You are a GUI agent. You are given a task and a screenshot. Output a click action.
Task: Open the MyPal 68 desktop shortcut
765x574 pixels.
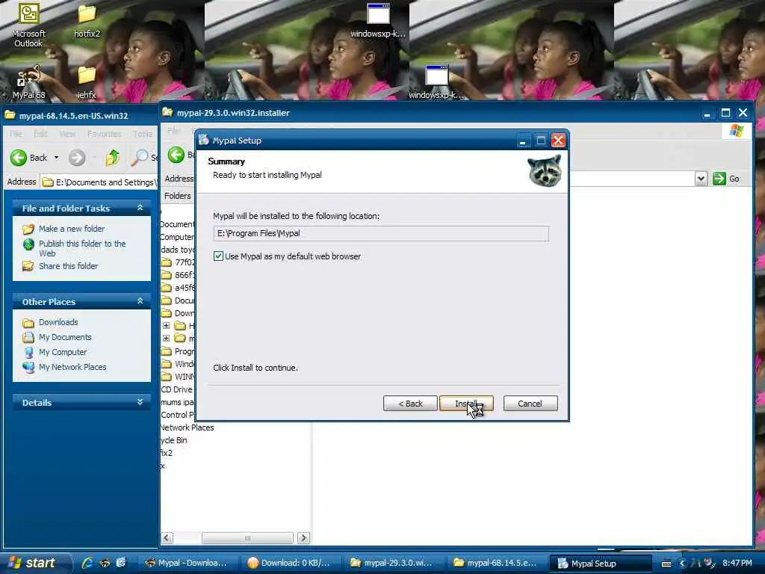[x=28, y=82]
